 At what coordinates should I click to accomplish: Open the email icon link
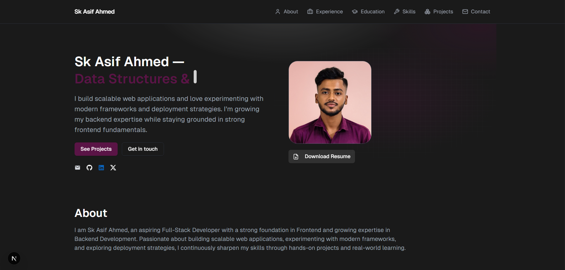pos(78,168)
